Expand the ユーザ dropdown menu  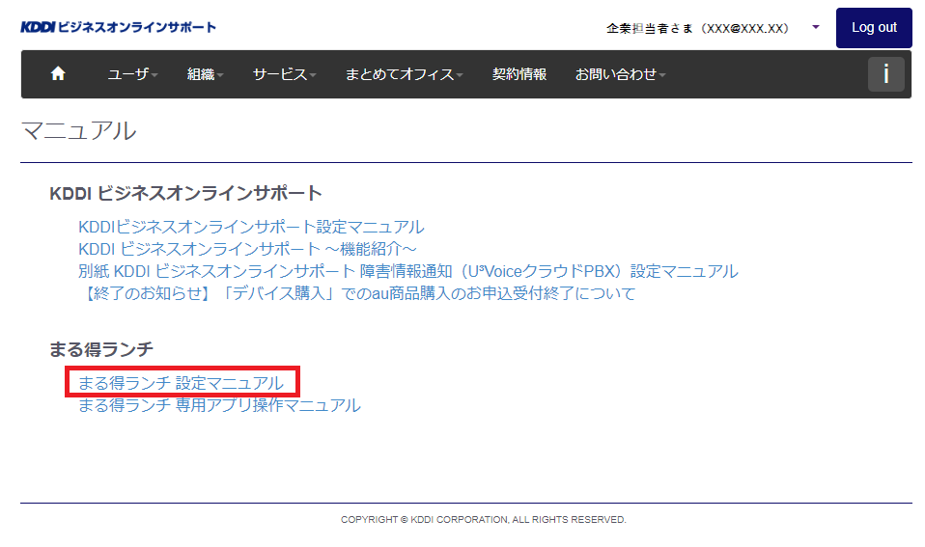(132, 74)
